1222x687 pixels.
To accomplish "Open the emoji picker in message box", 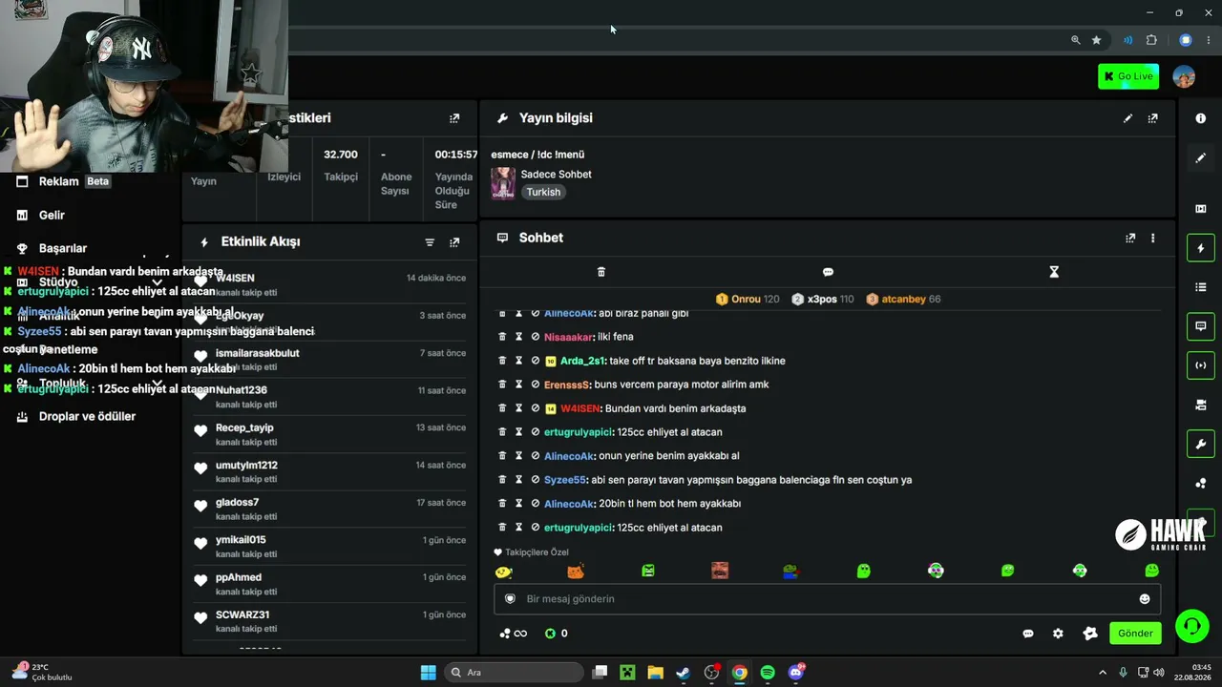I will 1145,599.
